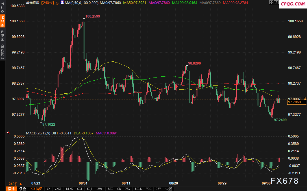This screenshot has height=191, width=307.
Task: Toggle the BOLL indicator in bottom bar
Action: coord(138,189)
